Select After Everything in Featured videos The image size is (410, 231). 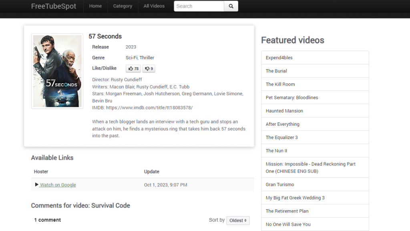tap(315, 124)
